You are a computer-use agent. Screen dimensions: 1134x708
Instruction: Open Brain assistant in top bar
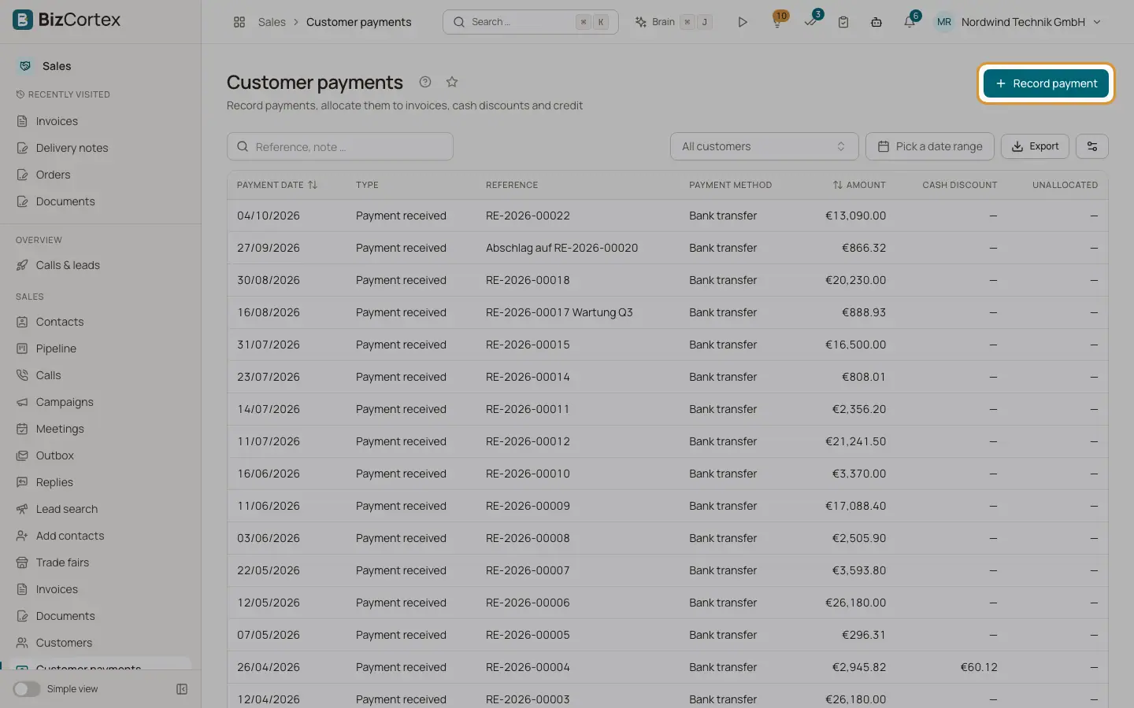(674, 22)
